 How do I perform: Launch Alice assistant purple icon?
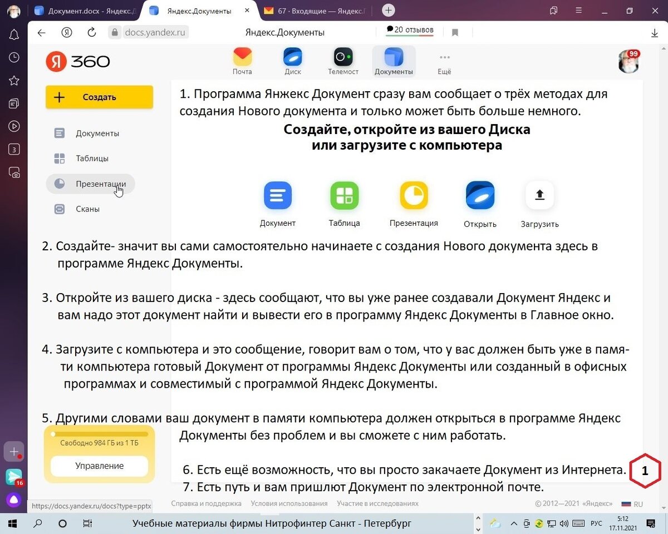click(x=14, y=500)
